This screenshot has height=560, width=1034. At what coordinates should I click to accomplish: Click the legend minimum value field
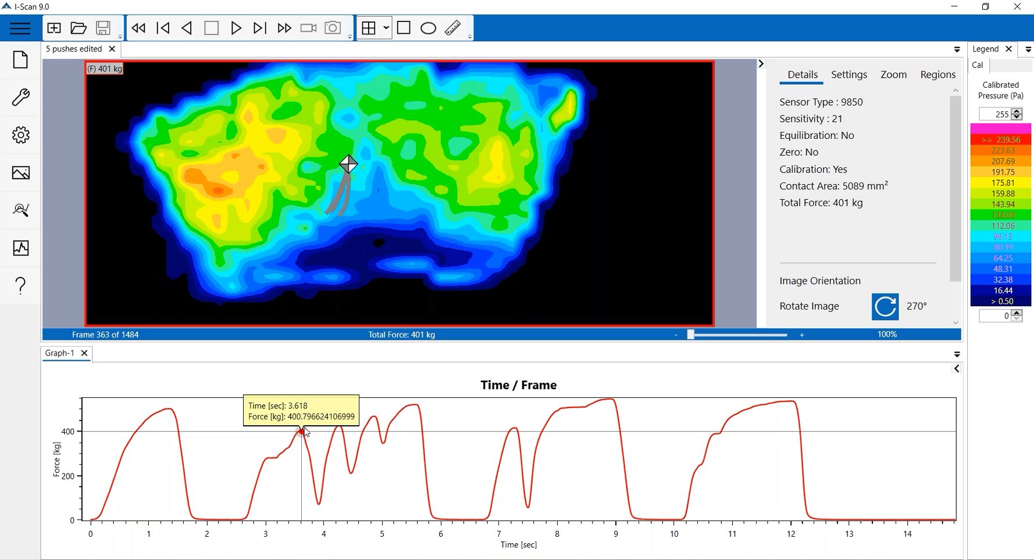coord(995,316)
